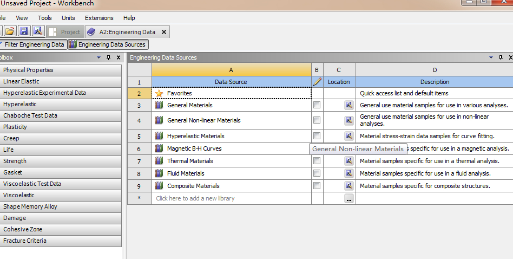Select the Favorites data source row
Viewport: 513px width, 259px height.
(232, 93)
